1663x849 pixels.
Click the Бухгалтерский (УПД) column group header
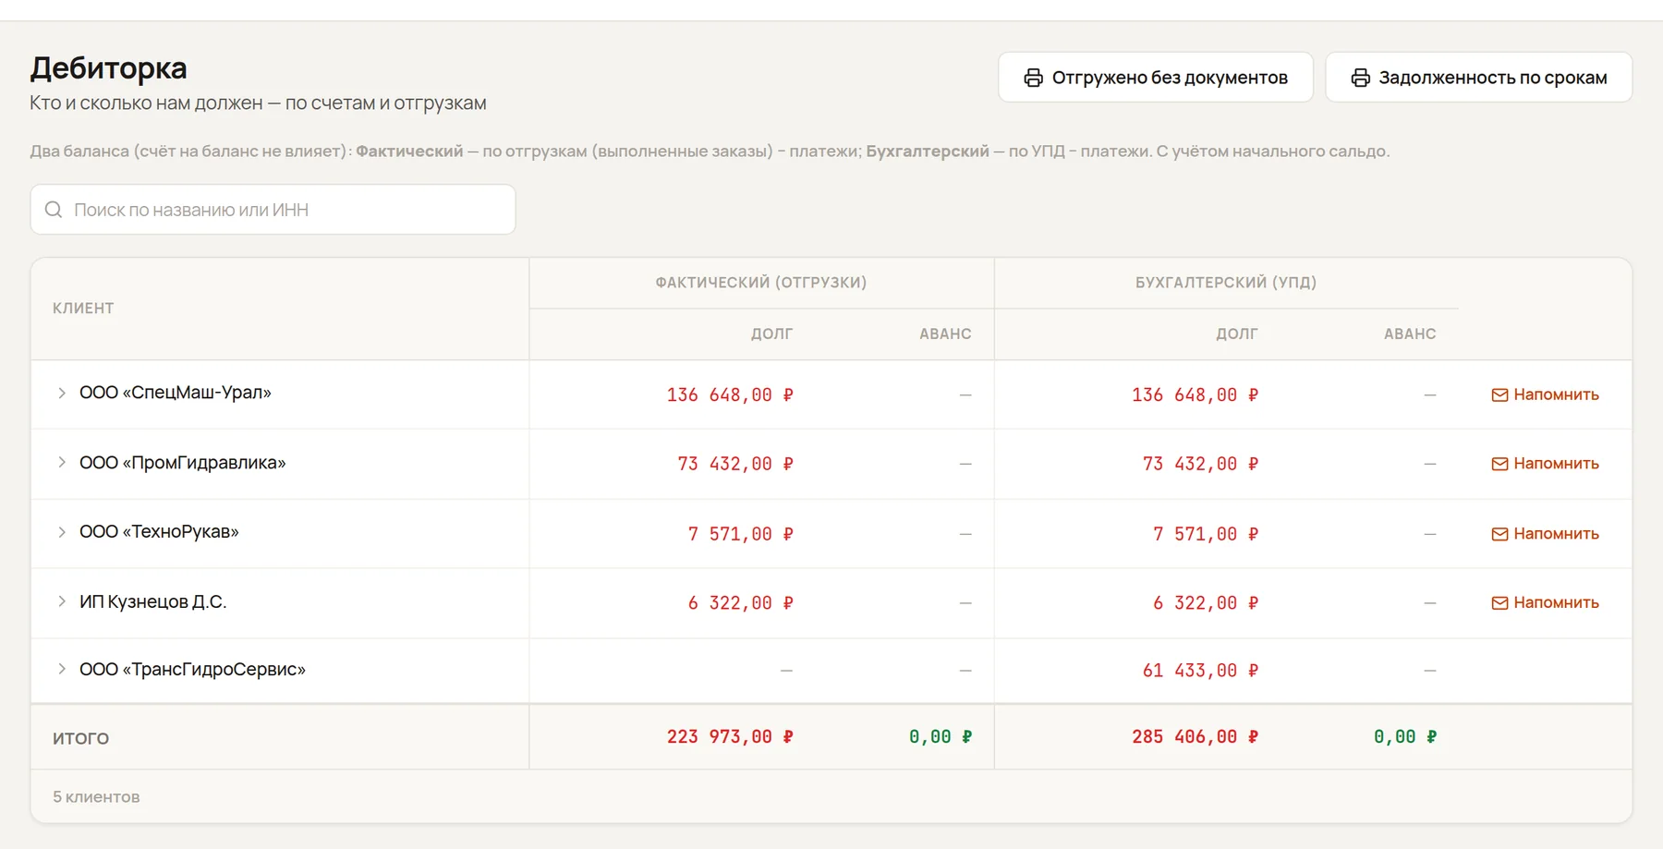coord(1226,283)
